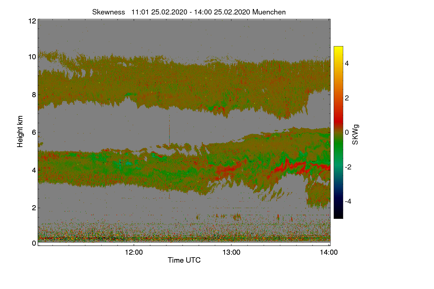Pick the yellow top of the colorbar
Screen dimensions: 434x289
coord(338,50)
